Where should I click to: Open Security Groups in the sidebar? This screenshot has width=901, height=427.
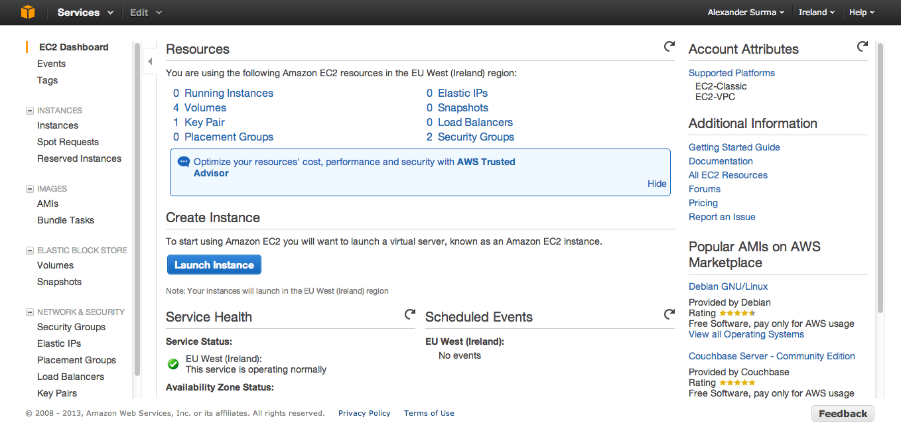[71, 327]
